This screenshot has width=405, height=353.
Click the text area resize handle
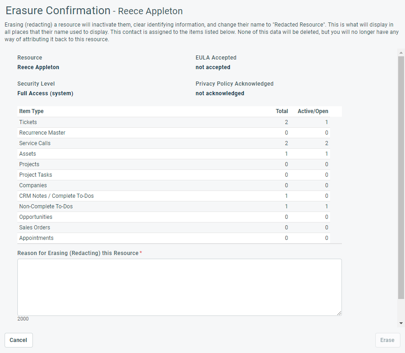tap(339, 313)
